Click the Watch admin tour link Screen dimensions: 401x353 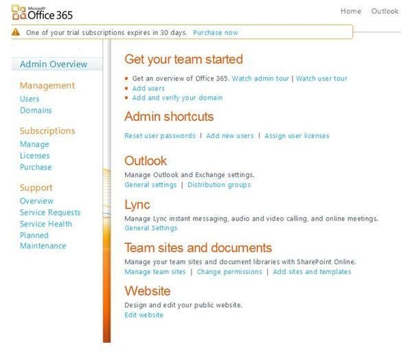260,78
